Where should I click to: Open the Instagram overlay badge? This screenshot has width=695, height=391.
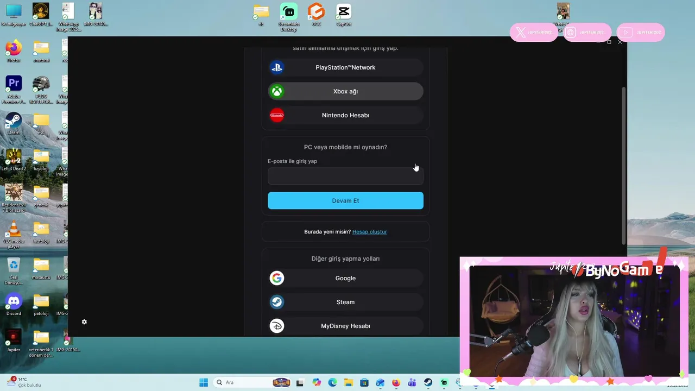coord(587,33)
